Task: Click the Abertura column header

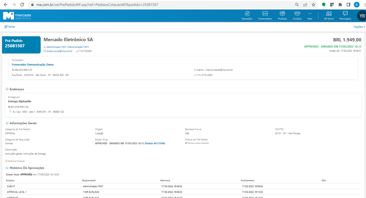Action: [x=165, y=181]
